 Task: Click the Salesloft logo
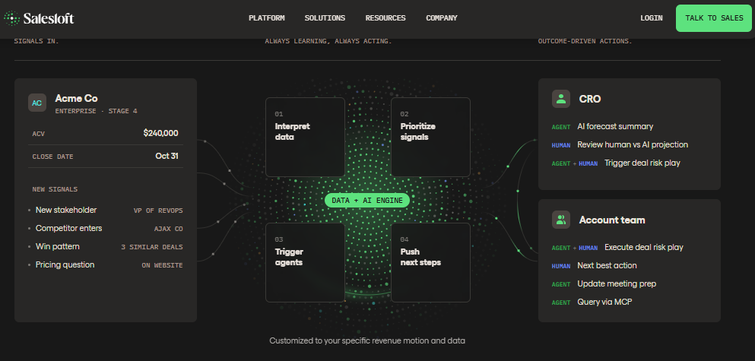click(x=39, y=18)
